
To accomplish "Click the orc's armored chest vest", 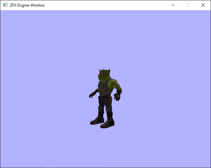I will coord(104,88).
